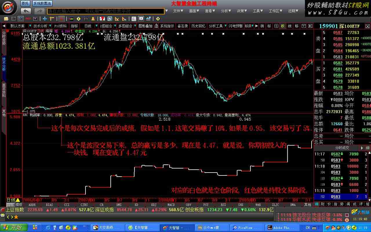Open the 分析 menu
Viewport: 371px width, 232px height.
[x=226, y=11]
